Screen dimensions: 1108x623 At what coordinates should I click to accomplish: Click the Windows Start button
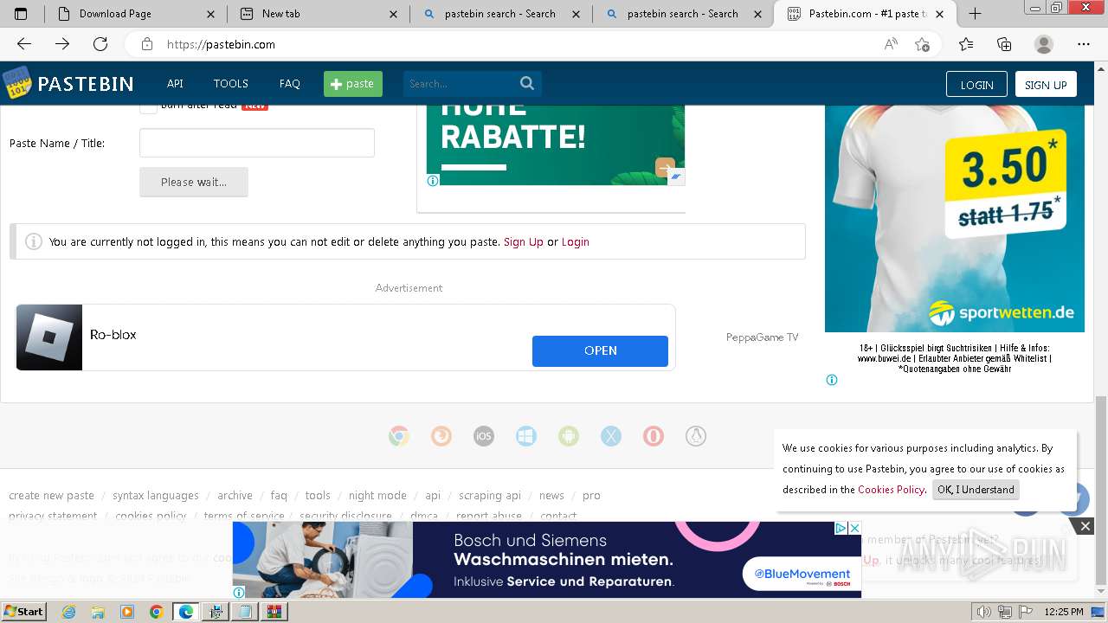click(x=23, y=612)
